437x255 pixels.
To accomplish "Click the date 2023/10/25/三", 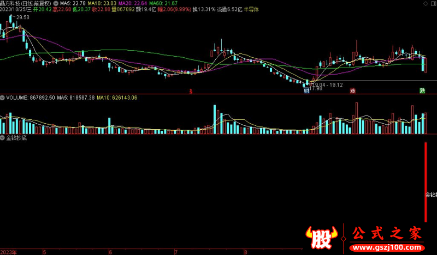I will (16, 9).
